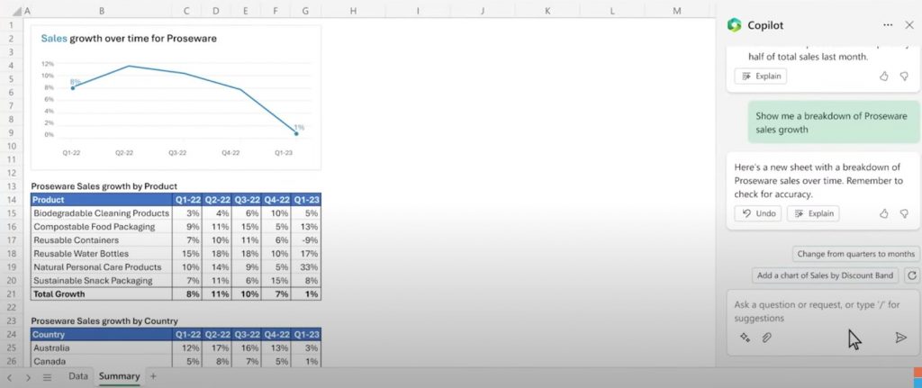
Task: Select Total Growth Q2-22 value 11%
Action: click(x=217, y=294)
